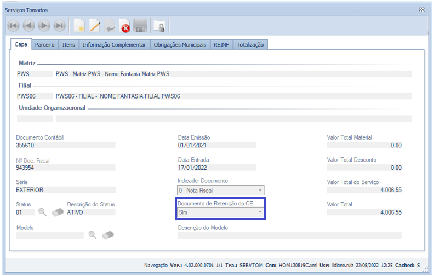The image size is (434, 276).
Task: Go to the previous record
Action: [x=28, y=25]
